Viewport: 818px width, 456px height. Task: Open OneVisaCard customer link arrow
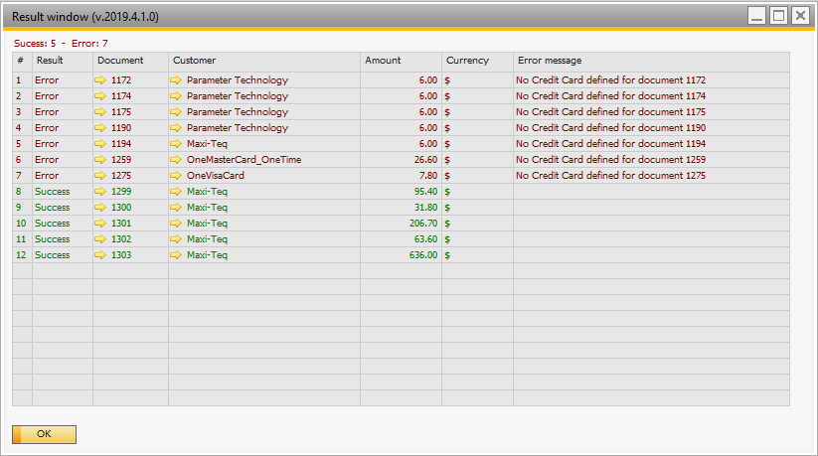176,176
